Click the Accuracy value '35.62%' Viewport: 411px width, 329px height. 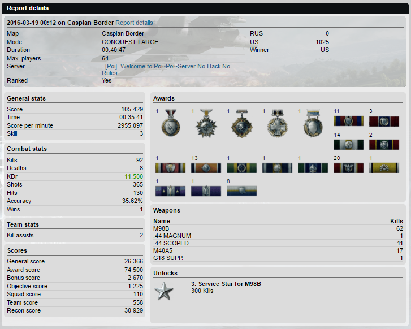(x=132, y=201)
